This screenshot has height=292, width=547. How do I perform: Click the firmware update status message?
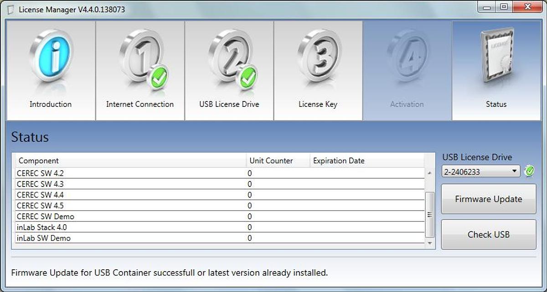(x=170, y=273)
